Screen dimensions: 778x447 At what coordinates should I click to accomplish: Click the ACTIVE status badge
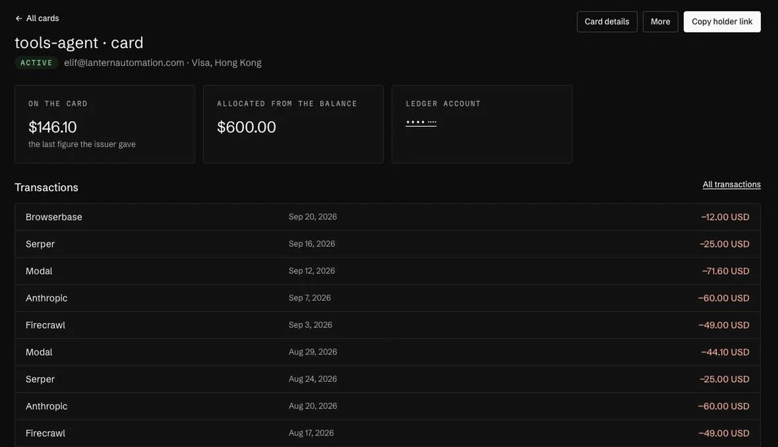(36, 63)
